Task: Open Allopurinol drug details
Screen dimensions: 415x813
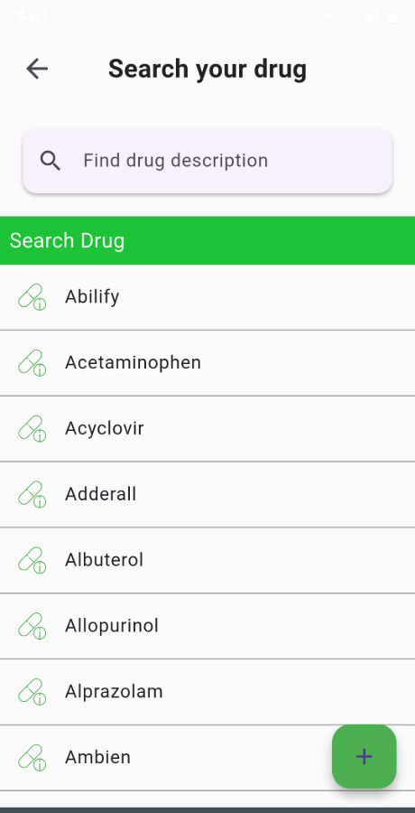Action: pos(207,626)
